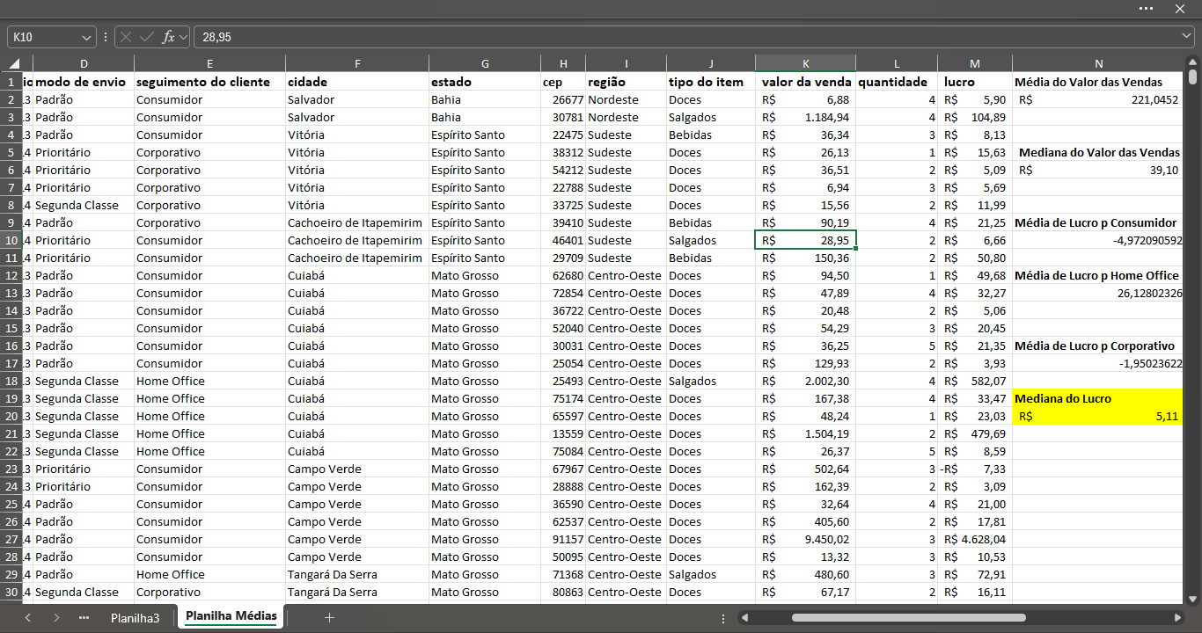Select the header cell 'modo de envio'

pos(83,82)
